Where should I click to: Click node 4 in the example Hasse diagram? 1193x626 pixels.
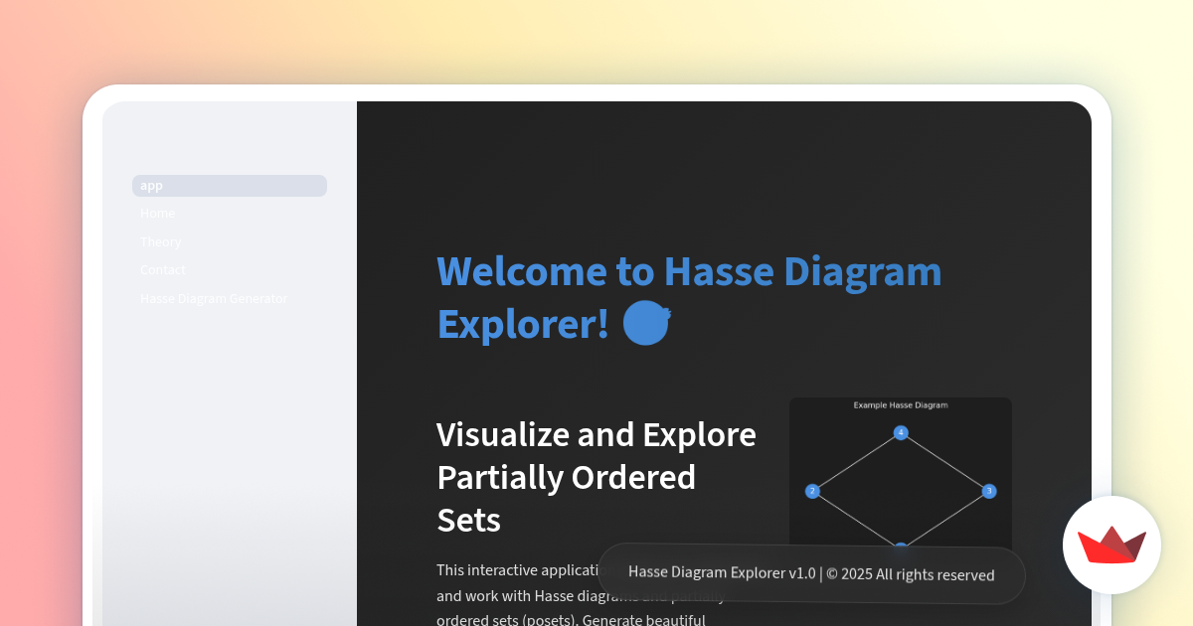point(900,432)
